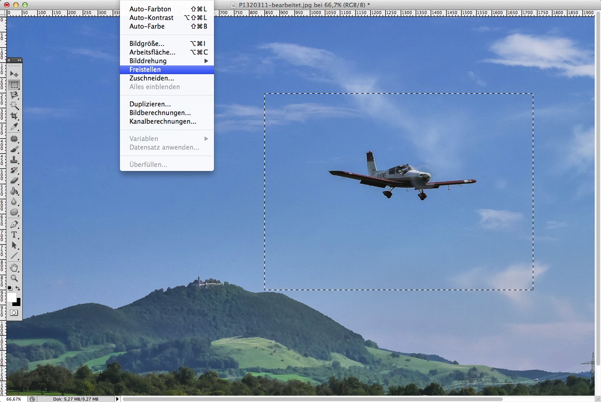Select the Rectangular Marquee tool
The height and width of the screenshot is (402, 601).
pos(14,85)
